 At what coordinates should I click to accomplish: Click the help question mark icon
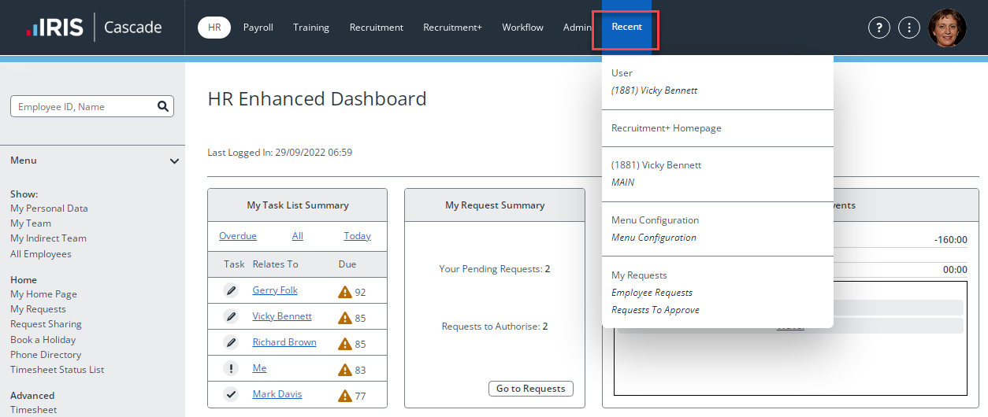click(x=879, y=28)
